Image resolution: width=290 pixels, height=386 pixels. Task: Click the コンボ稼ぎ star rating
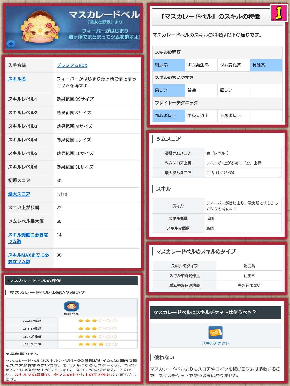[98, 336]
